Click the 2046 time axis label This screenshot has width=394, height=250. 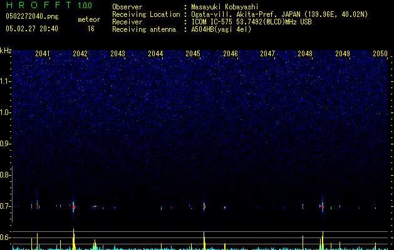coord(231,53)
